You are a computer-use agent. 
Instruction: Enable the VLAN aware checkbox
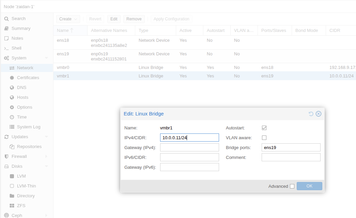(x=264, y=138)
